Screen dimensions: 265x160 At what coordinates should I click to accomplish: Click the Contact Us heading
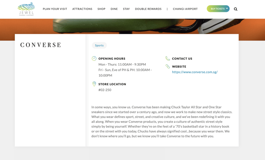pyautogui.click(x=182, y=59)
